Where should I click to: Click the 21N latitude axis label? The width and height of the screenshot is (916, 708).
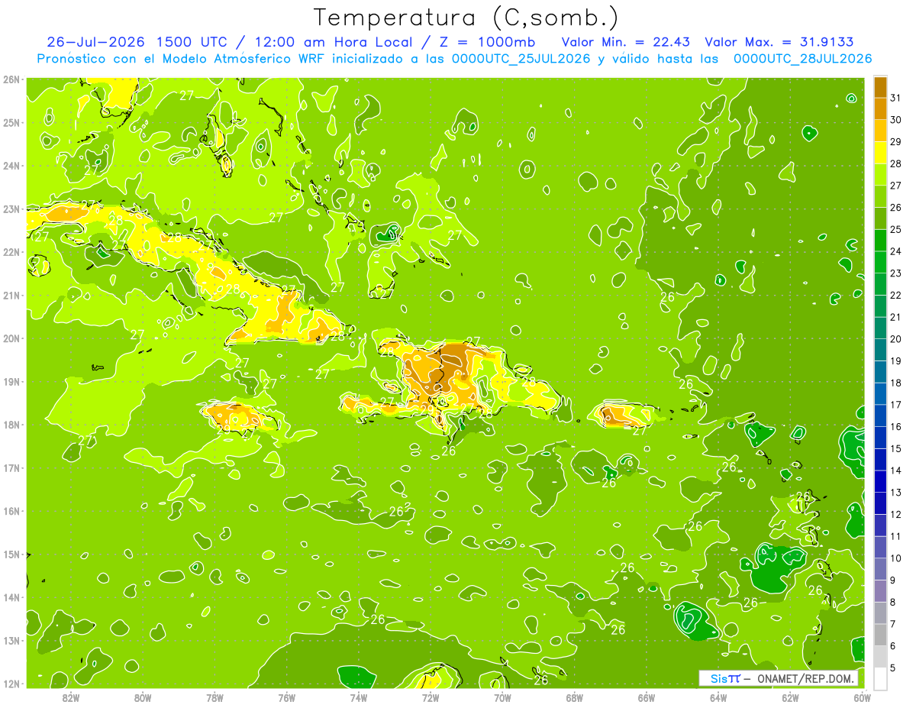(x=11, y=295)
